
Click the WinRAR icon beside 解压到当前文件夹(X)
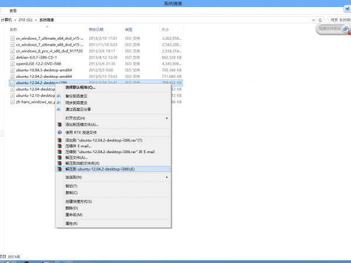pyautogui.click(x=59, y=163)
